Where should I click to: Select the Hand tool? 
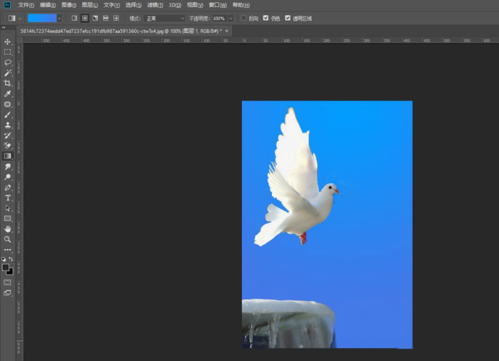point(8,229)
